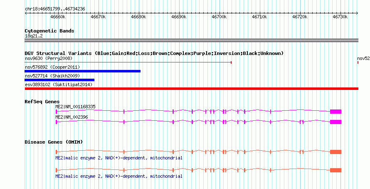Click the cut-off nsv52 label at right edge
370x189 pixels.
coord(363,58)
